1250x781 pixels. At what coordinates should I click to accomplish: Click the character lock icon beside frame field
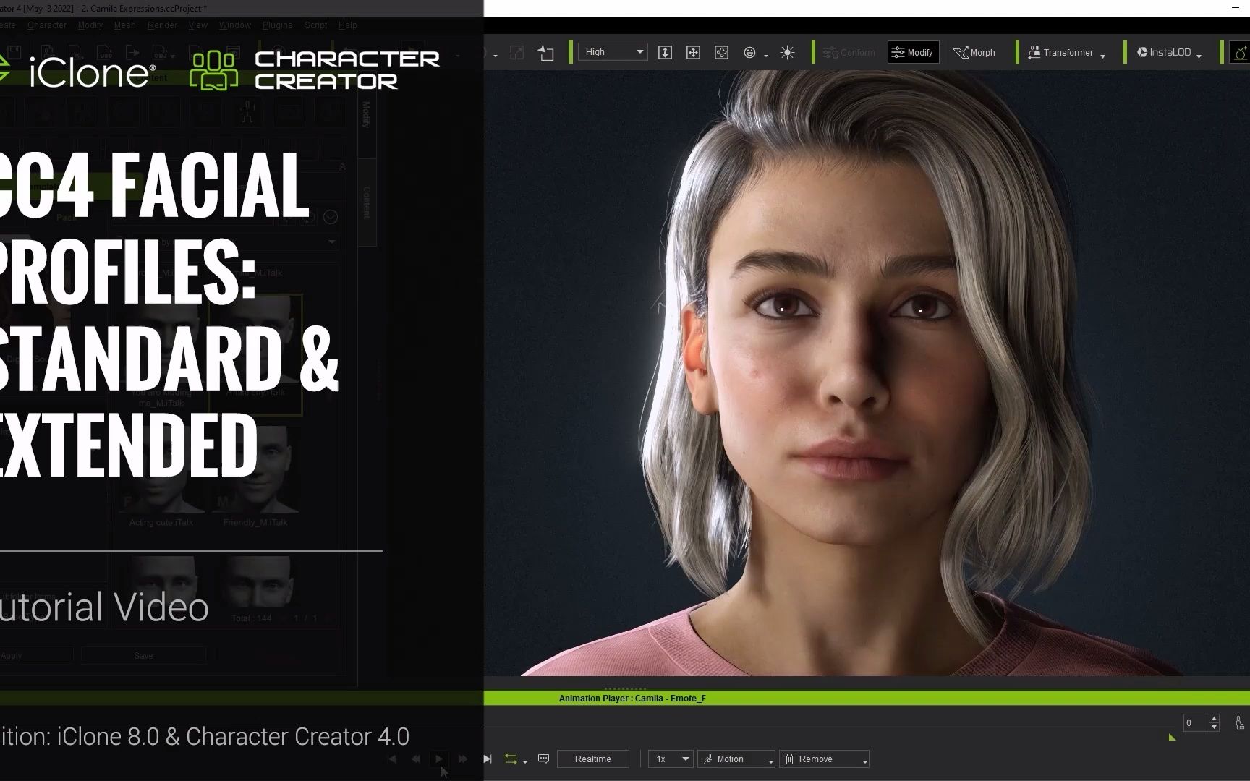pos(1239,722)
